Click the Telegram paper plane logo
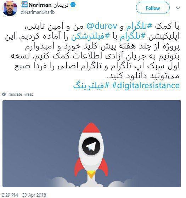 [91, 146]
